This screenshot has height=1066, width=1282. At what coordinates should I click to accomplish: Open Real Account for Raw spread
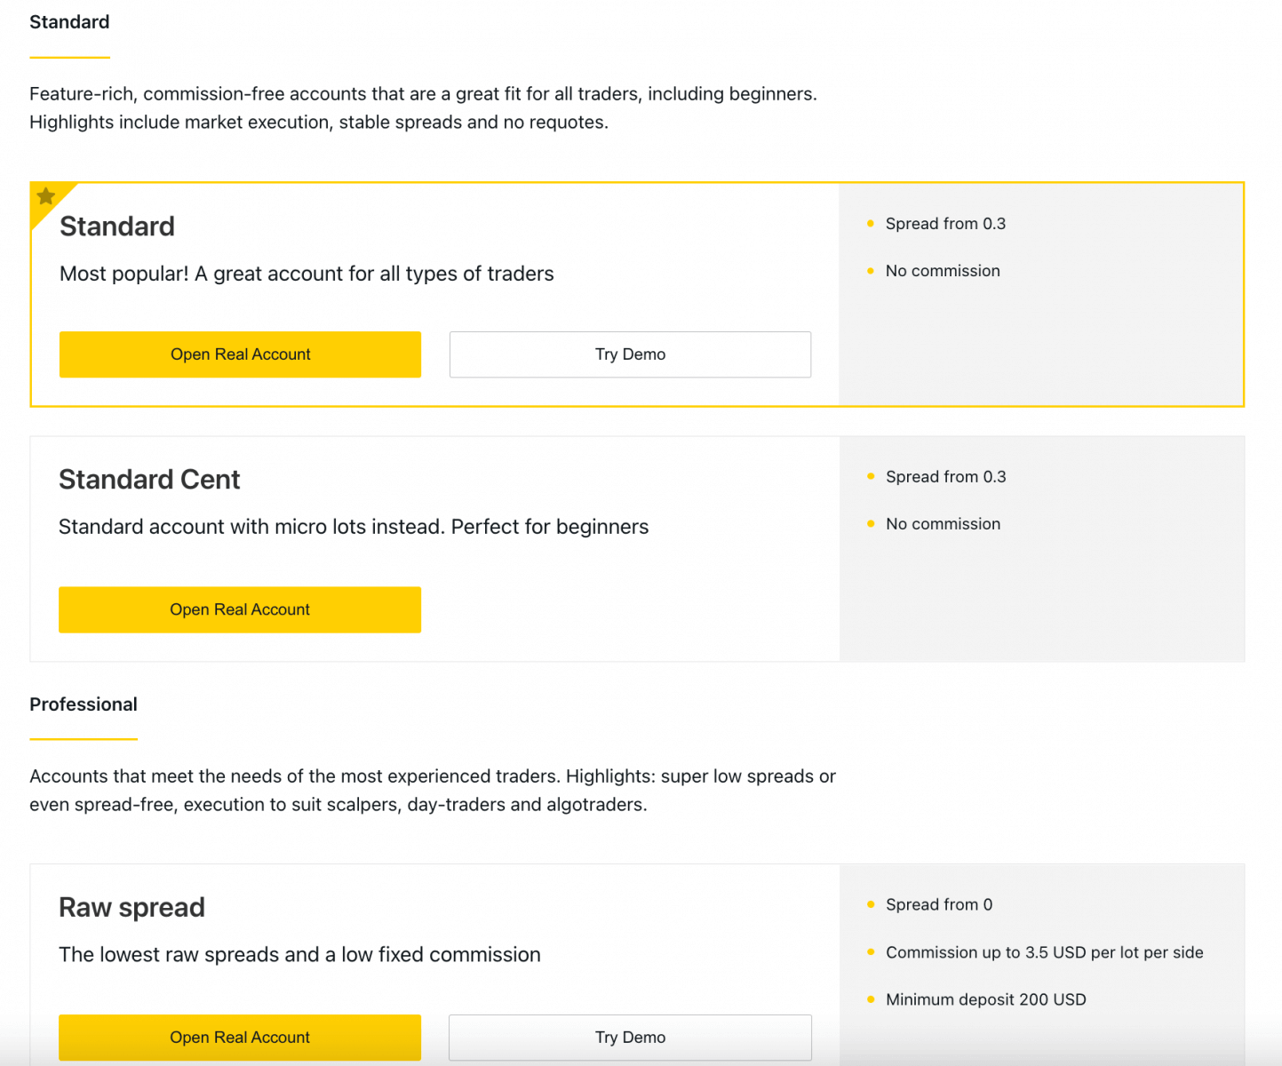(240, 1037)
